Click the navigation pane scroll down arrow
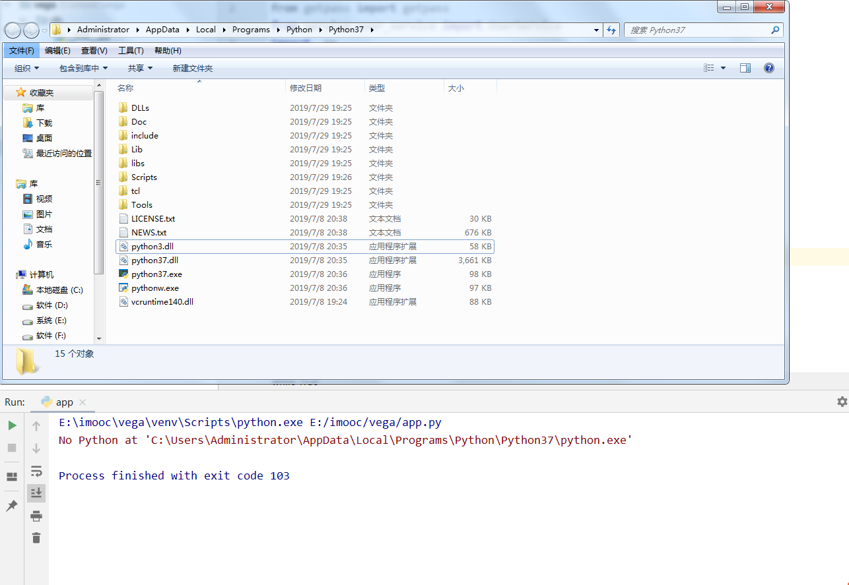 coord(99,338)
